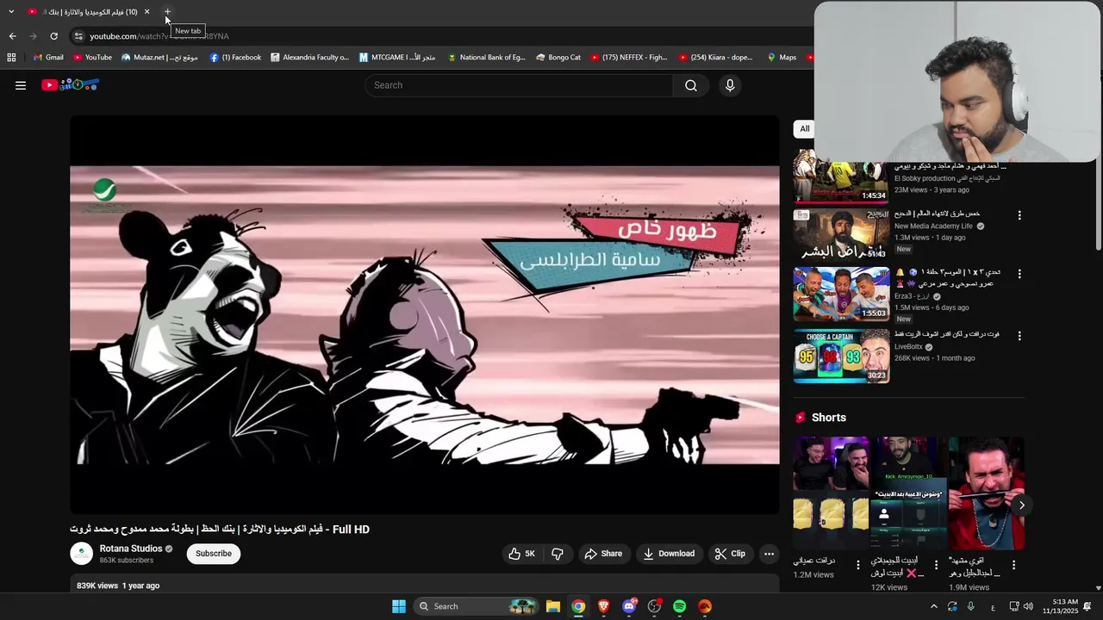Open the Rotana Studios channel name
Viewport: 1103px width, 620px height.
(x=131, y=549)
